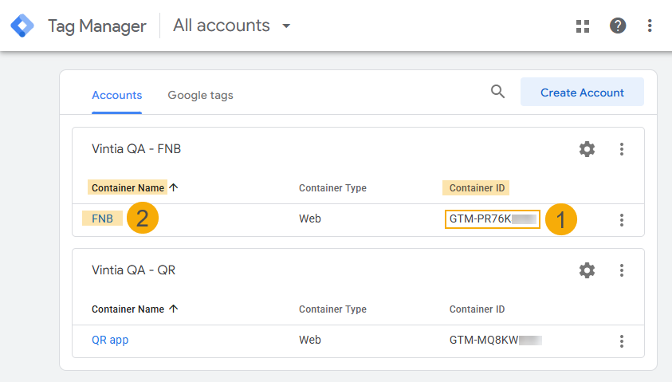Click the Vintia QA - QR account name
Viewport: 672px width, 382px height.
(133, 270)
